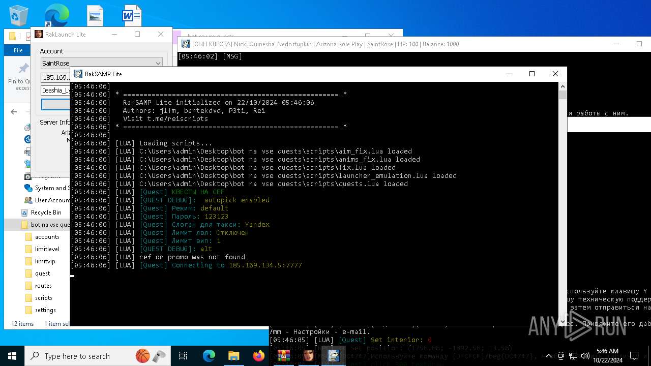
Task: Open the image file desktop icon
Action: coord(95,16)
